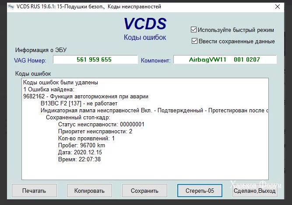The height and width of the screenshot is (205, 292).
Task: Select 'Сохраненный стоп-кадр:' line
Action: point(78,118)
